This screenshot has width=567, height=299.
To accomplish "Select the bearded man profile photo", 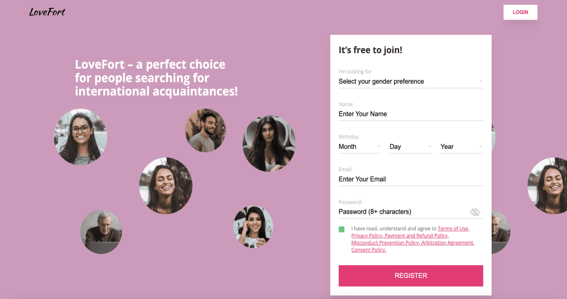I will (205, 130).
